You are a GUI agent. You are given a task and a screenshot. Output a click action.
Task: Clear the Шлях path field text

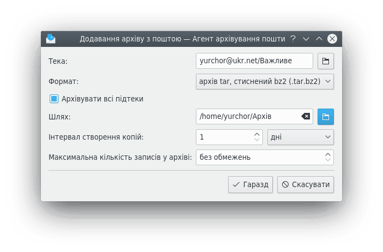pyautogui.click(x=306, y=117)
